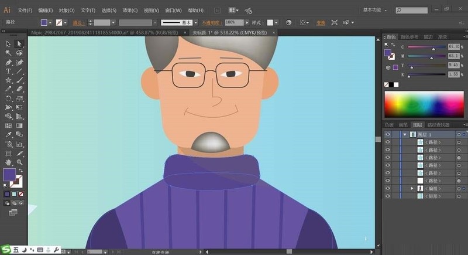Switch toolbox to solid color mode

click(x=7, y=194)
